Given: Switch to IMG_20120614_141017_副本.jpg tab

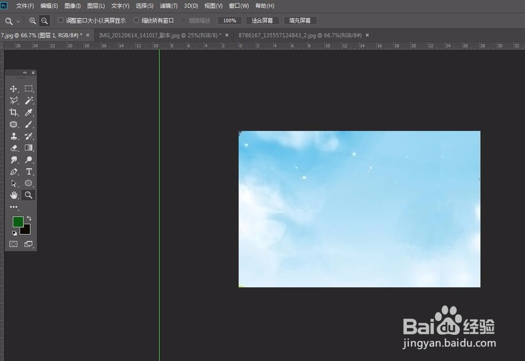Looking at the screenshot, I should (x=160, y=35).
